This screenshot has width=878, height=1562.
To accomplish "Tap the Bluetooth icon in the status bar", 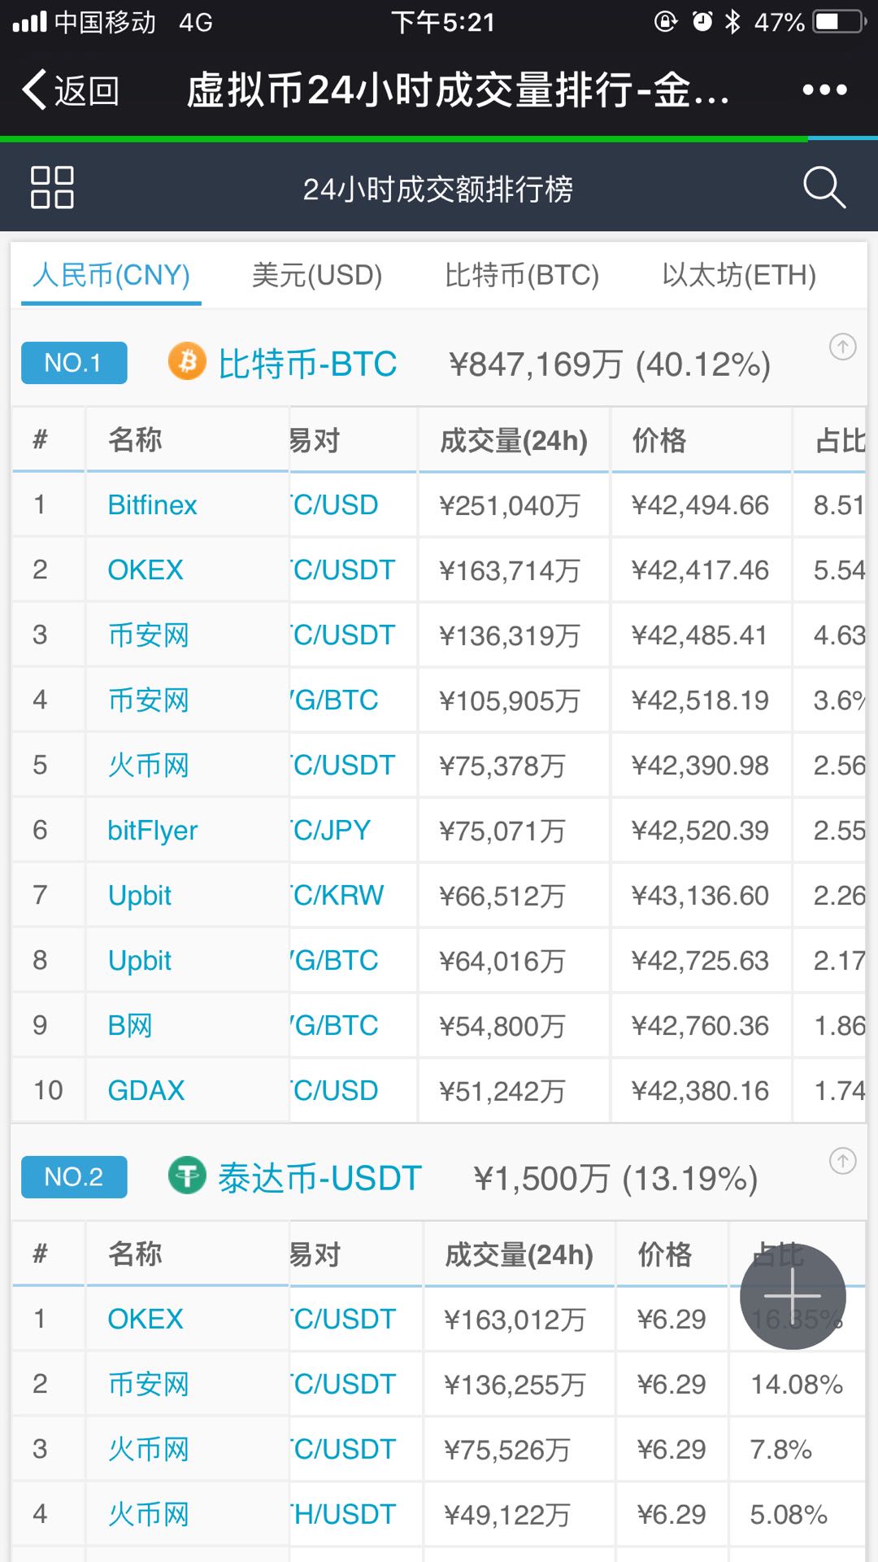I will click(734, 22).
